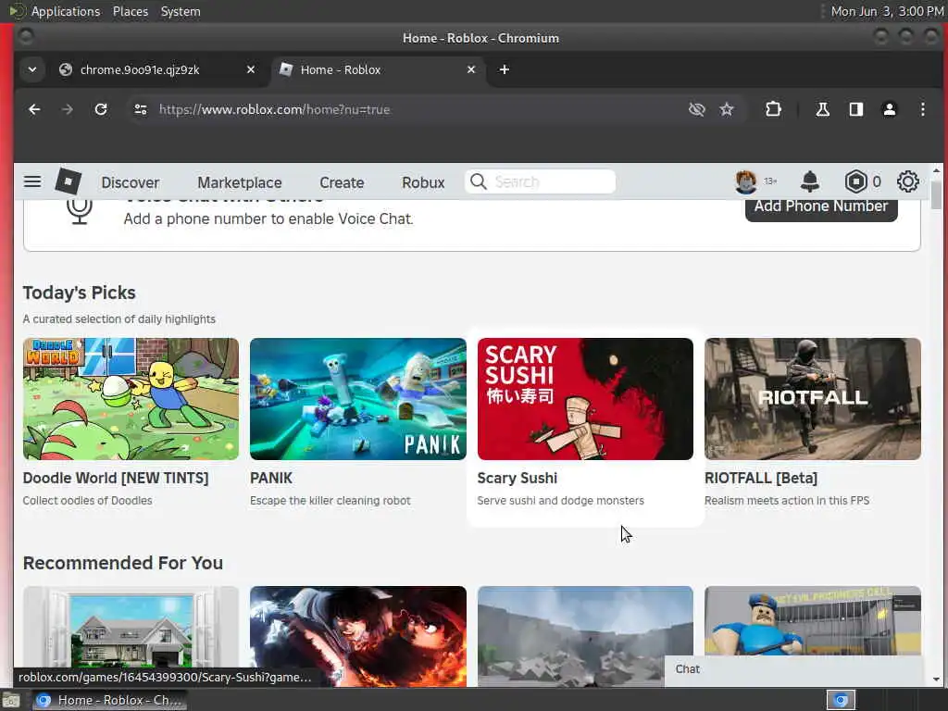The width and height of the screenshot is (948, 711).
Task: Click the show desktop icon in taskbar
Action: point(11,700)
